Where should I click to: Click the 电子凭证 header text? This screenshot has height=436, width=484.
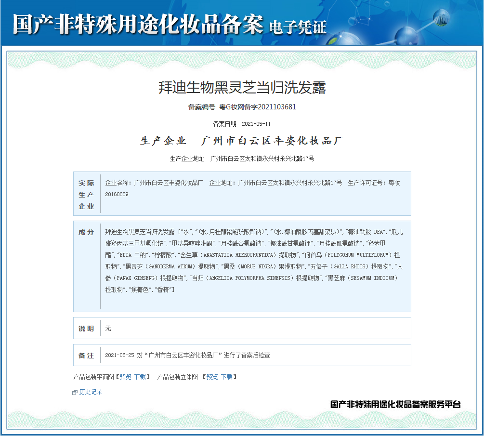coord(298,26)
